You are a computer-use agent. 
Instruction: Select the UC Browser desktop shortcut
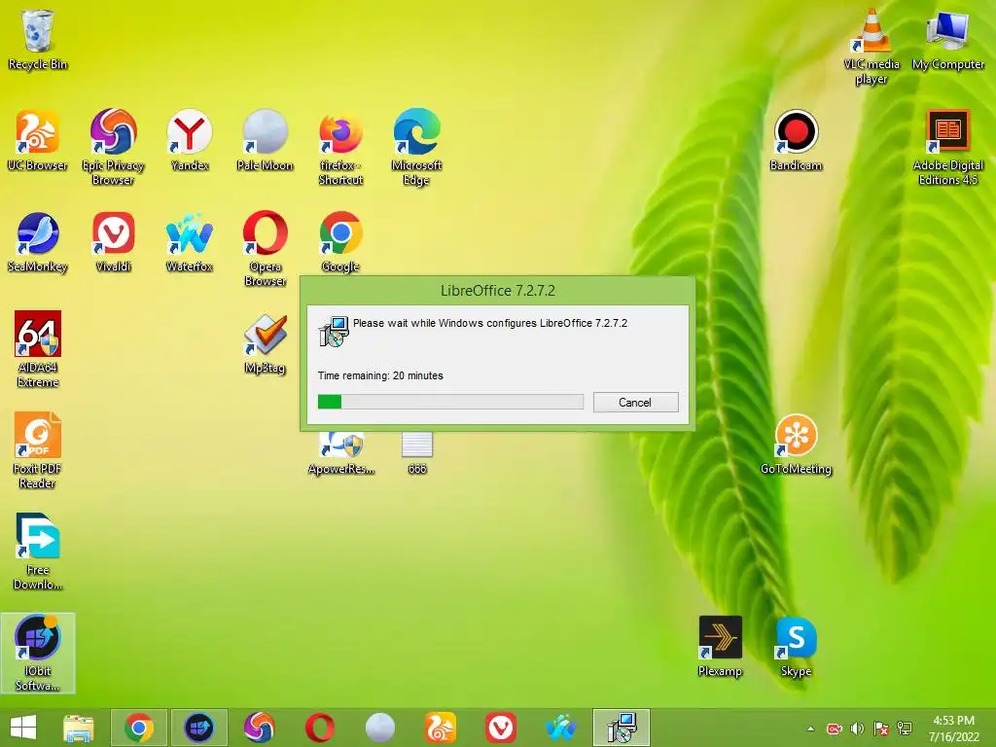click(38, 140)
